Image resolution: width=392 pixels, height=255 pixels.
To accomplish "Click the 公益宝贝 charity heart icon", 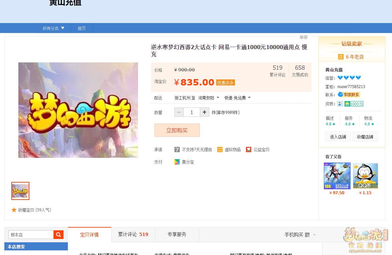I will pos(249,150).
